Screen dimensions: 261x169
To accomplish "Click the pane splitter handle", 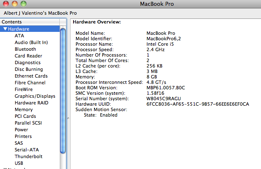I will pos(68,118).
